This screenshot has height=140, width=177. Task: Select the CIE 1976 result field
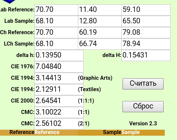tap(59, 67)
